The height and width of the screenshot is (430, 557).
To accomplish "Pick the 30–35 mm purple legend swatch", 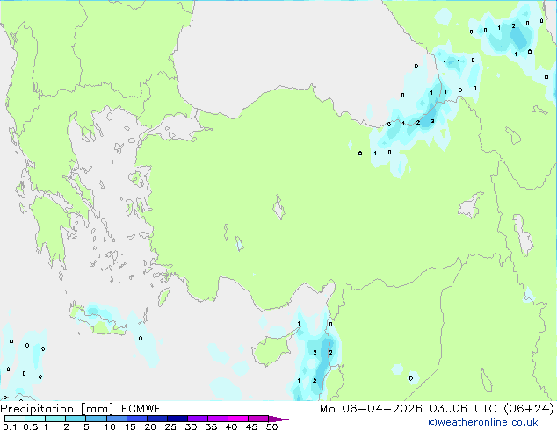I will point(198,419).
